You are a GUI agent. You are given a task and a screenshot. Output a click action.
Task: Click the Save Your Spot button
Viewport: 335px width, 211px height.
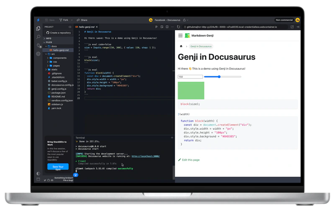pyautogui.click(x=58, y=167)
